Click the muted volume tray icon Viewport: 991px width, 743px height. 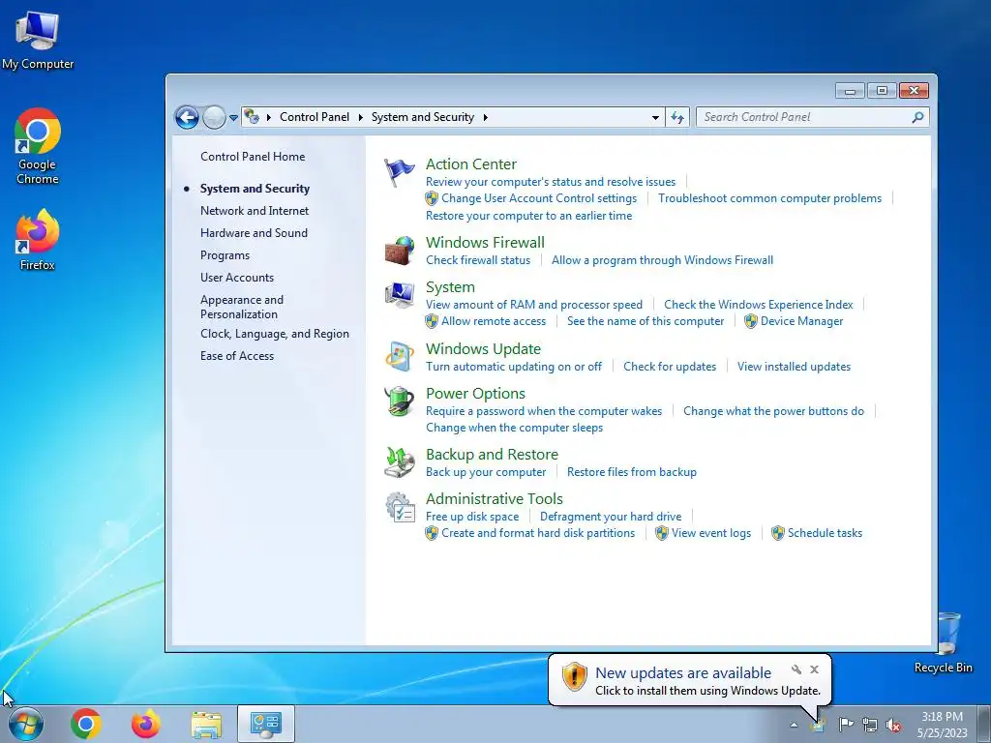pyautogui.click(x=893, y=725)
